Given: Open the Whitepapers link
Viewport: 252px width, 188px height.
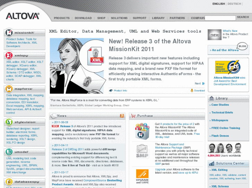Looking at the screenshot, I should point(220,120).
